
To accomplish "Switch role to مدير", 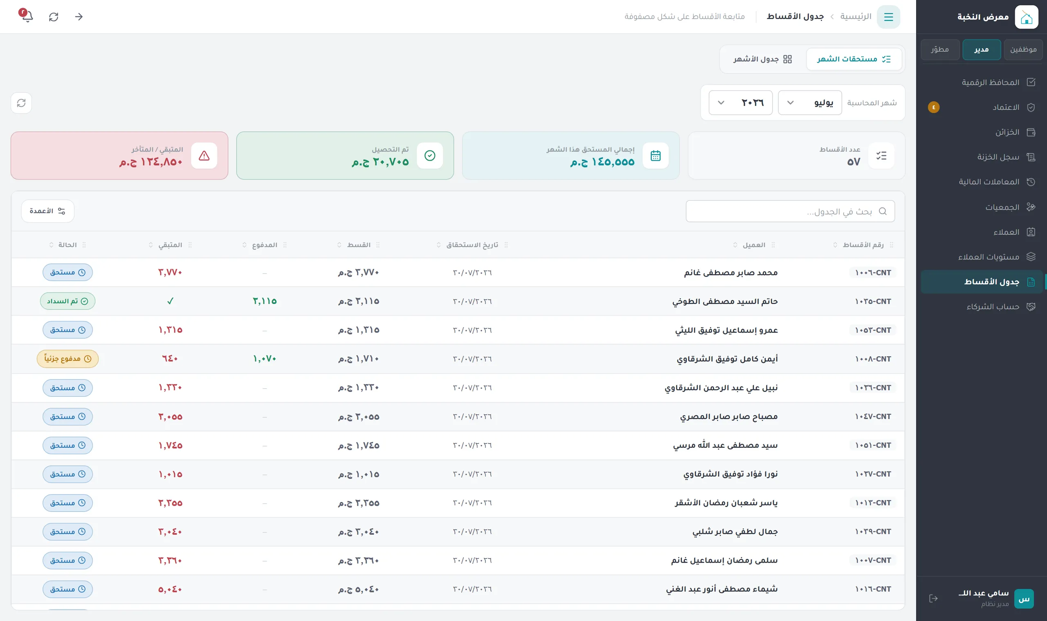I will (981, 49).
